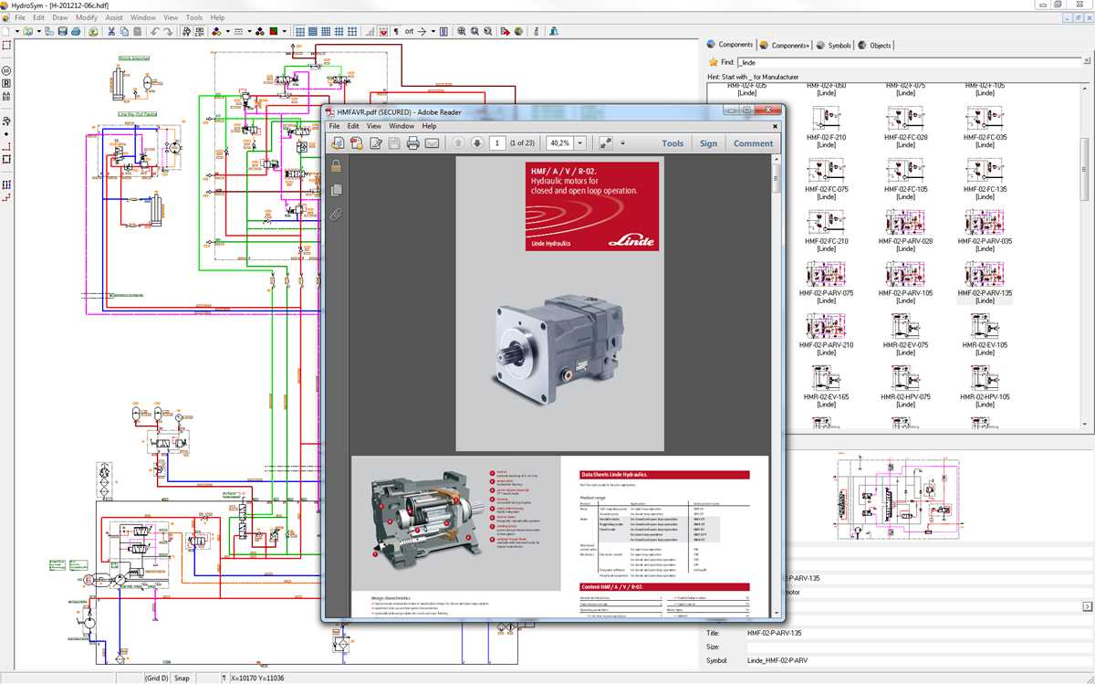Switch to the Objects tab
This screenshot has height=684, width=1095.
point(875,45)
